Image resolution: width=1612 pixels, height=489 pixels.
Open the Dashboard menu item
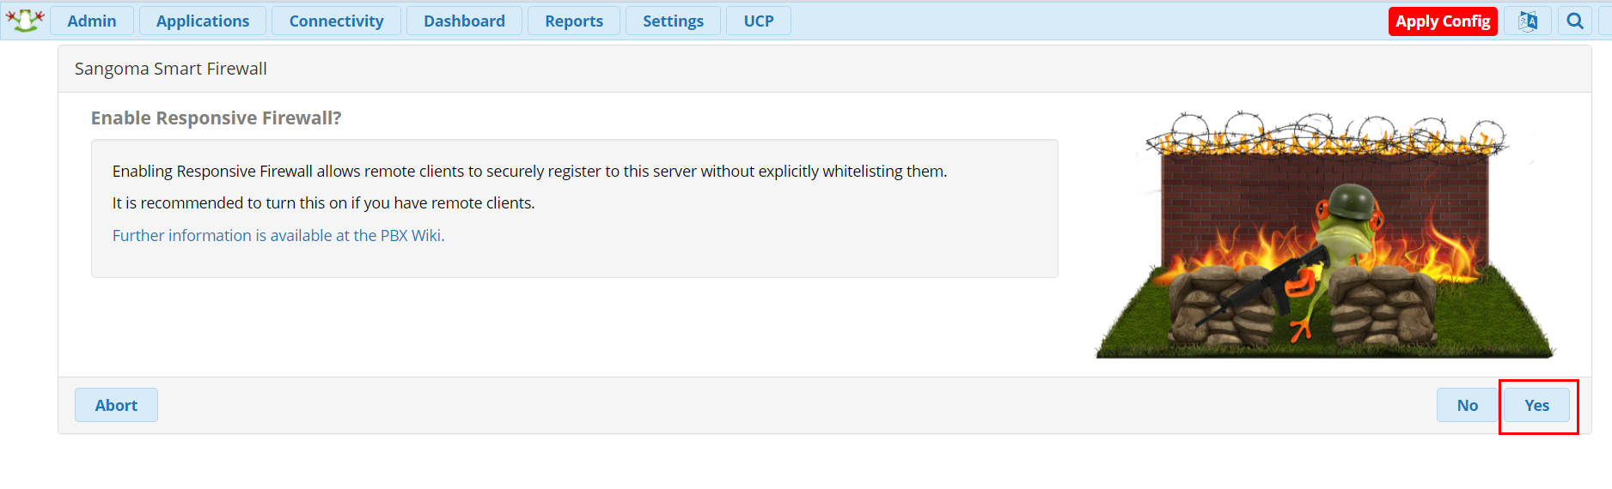click(464, 21)
